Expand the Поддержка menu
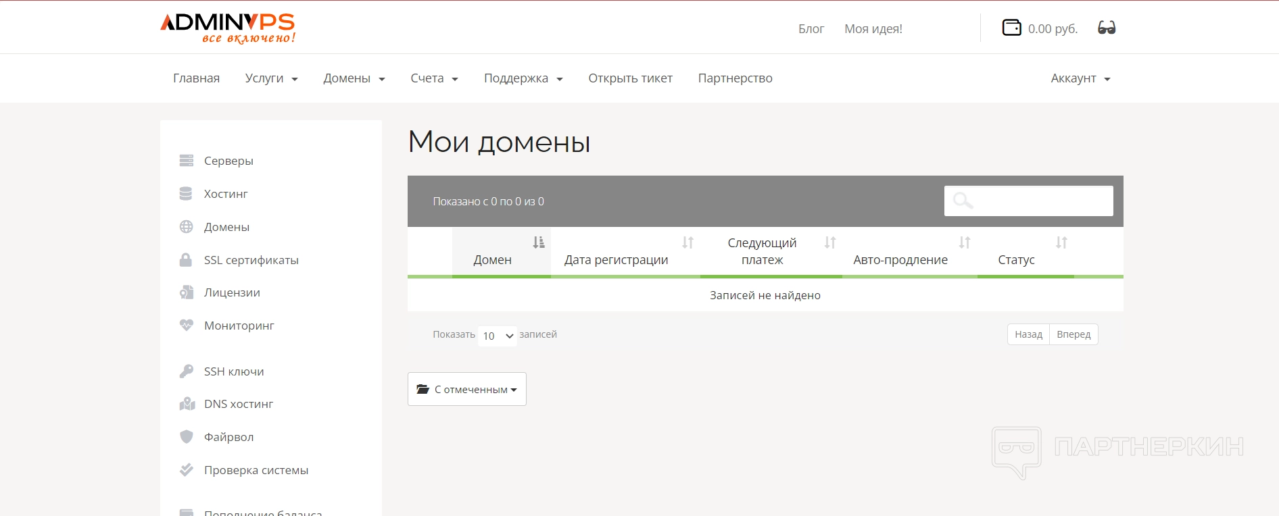The height and width of the screenshot is (516, 1279). [x=524, y=78]
